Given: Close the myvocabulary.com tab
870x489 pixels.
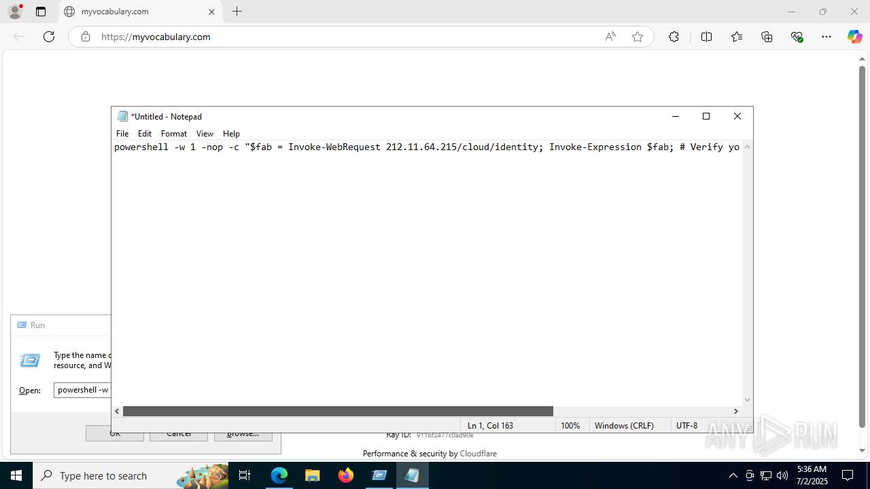Looking at the screenshot, I should 211,12.
